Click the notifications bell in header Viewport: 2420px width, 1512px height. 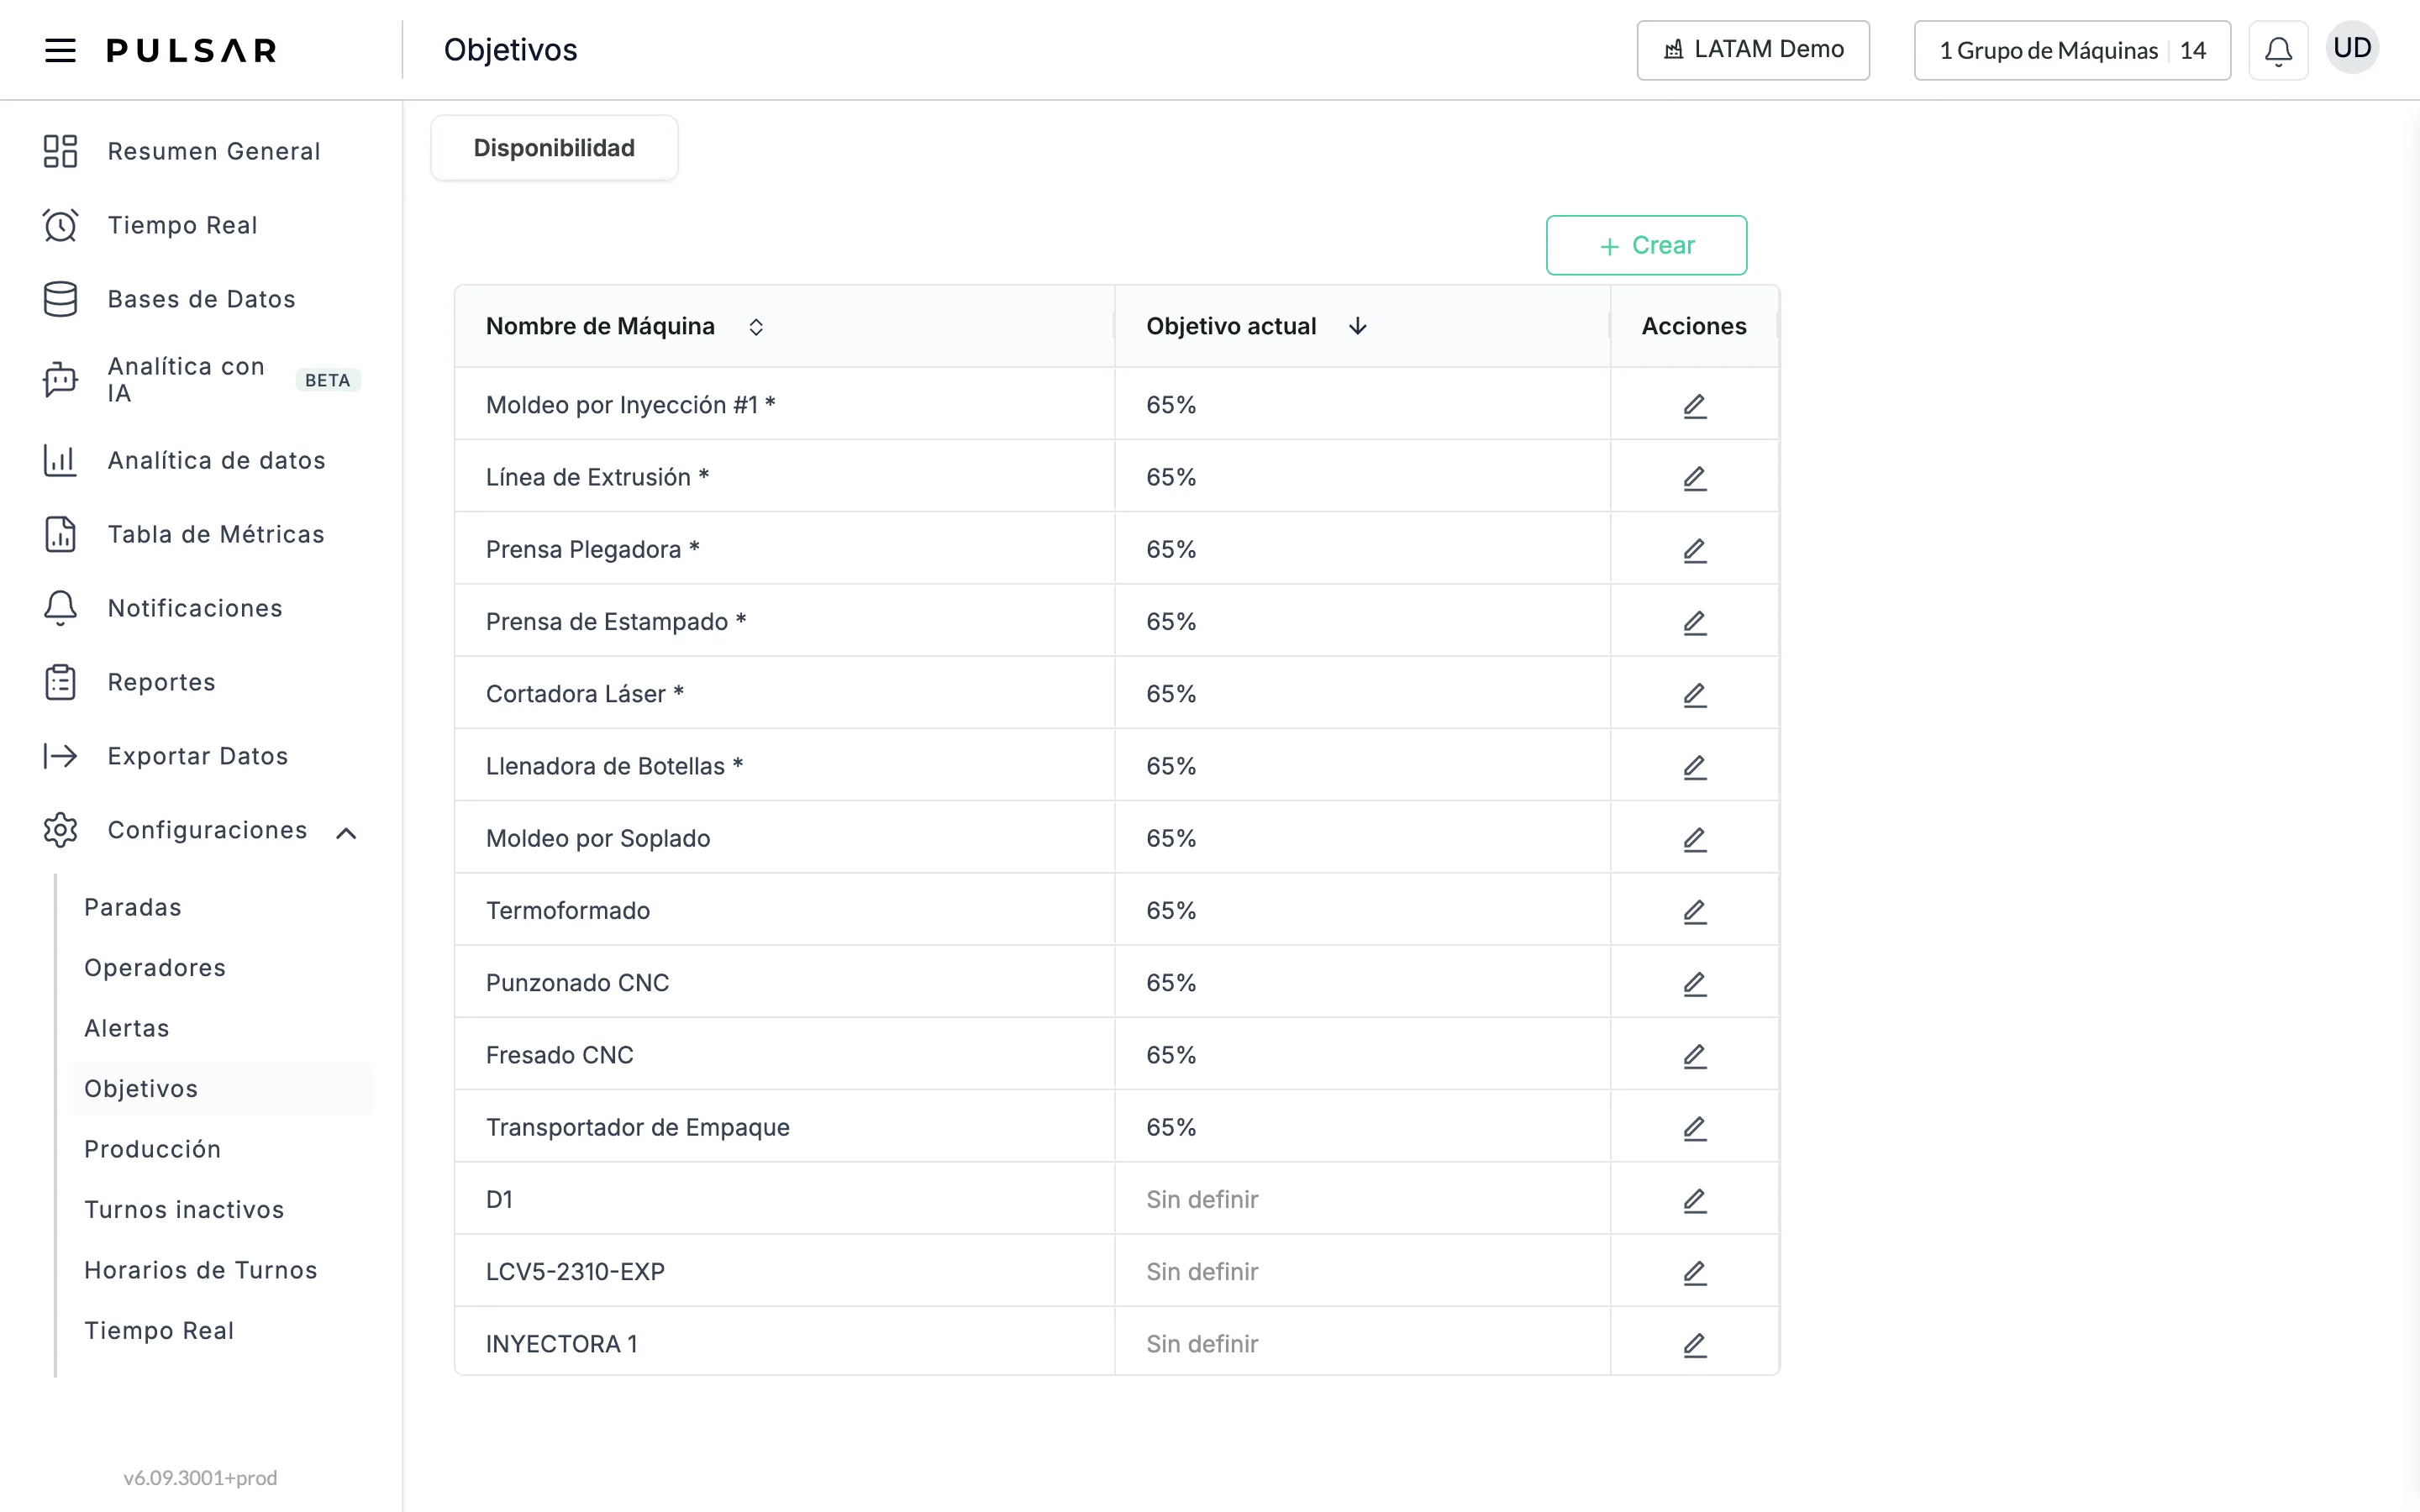pyautogui.click(x=2278, y=50)
